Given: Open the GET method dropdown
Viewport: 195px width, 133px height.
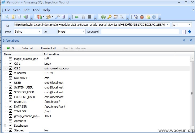Looking at the screenshot, I should (x=189, y=25).
